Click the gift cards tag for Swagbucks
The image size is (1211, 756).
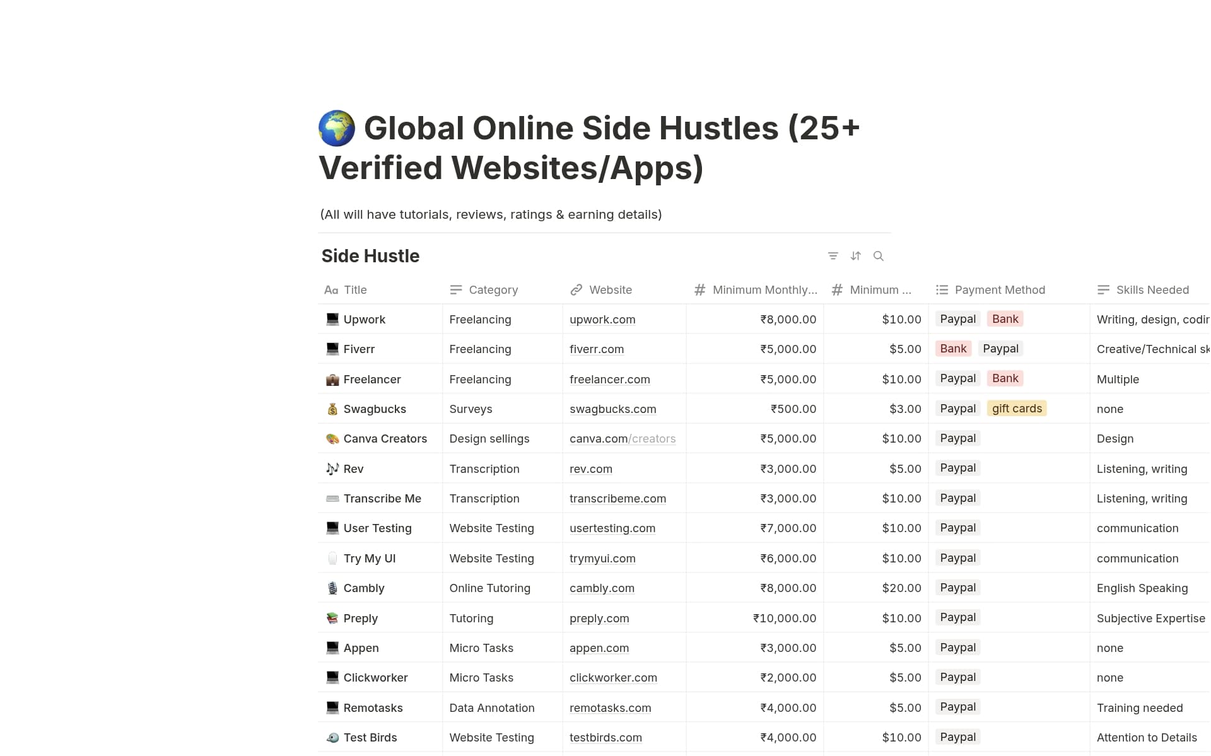1017,409
